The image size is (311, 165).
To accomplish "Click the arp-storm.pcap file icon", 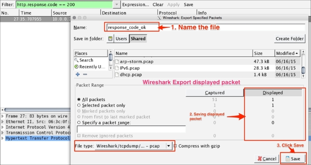I will pyautogui.click(x=117, y=62).
